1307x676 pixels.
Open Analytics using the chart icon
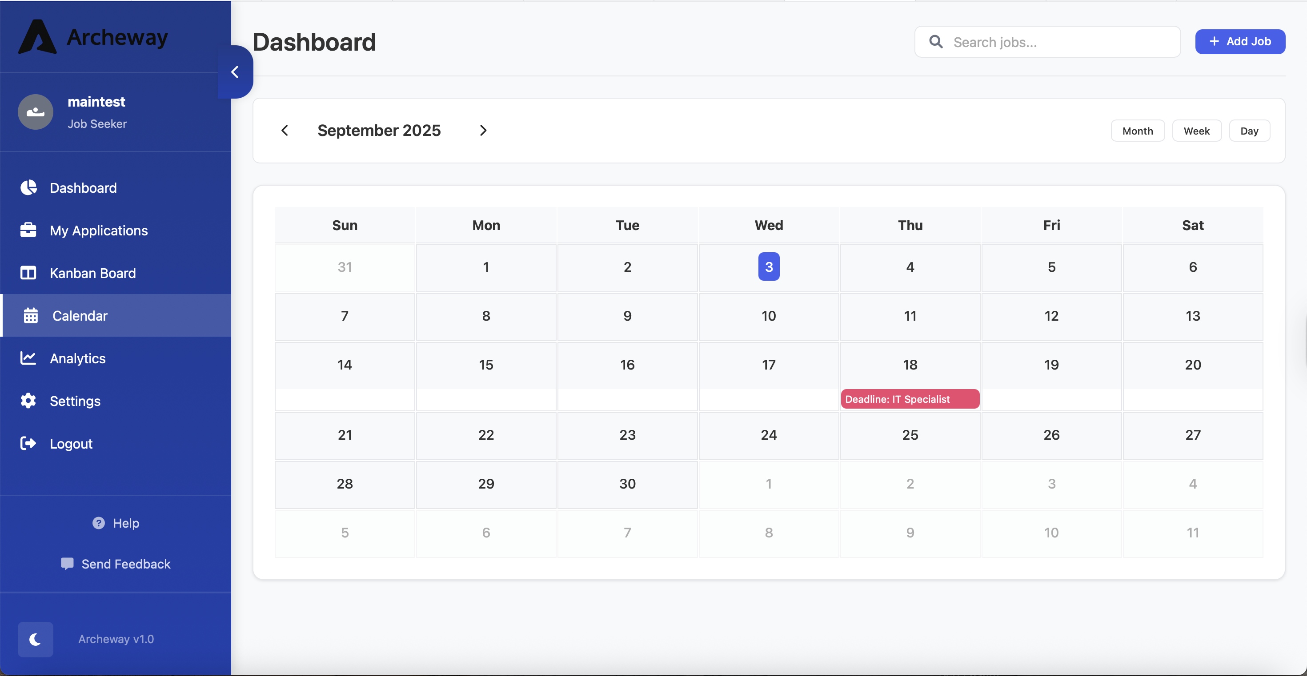tap(28, 358)
